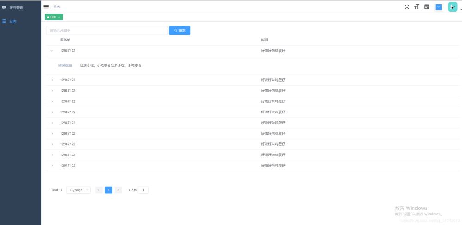Open the 10/page size dropdown
The height and width of the screenshot is (225, 462).
[x=78, y=190]
